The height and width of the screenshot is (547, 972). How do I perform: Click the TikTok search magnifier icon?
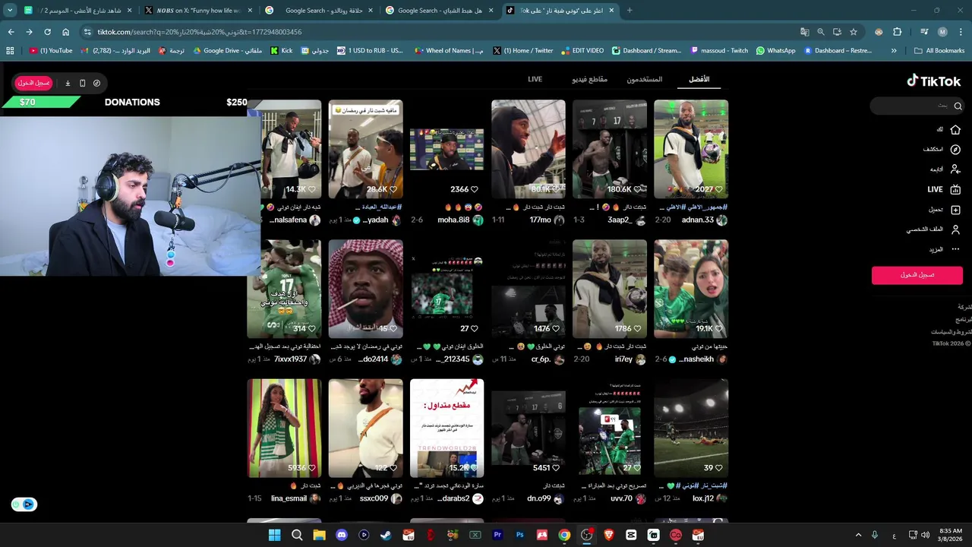(x=958, y=106)
